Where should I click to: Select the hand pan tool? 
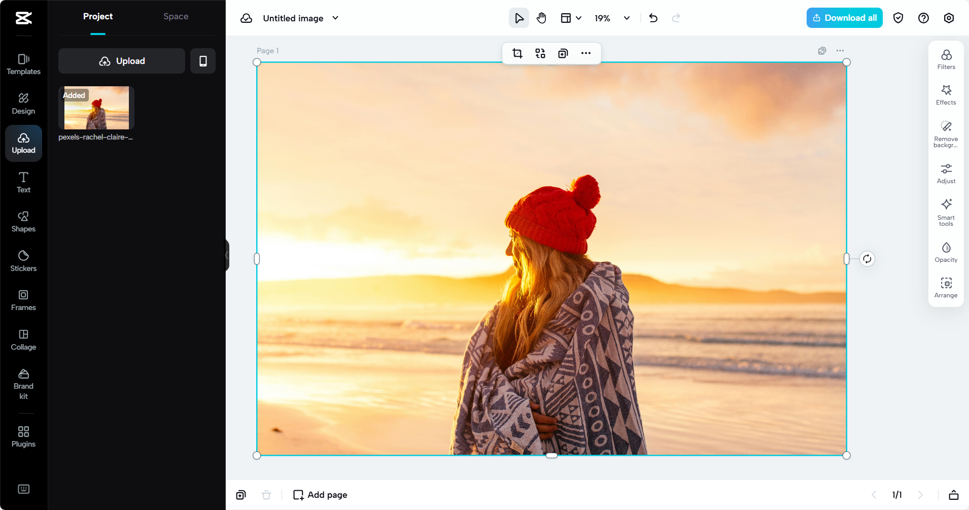click(x=541, y=18)
